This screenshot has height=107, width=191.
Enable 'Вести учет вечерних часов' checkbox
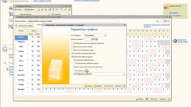72,50
